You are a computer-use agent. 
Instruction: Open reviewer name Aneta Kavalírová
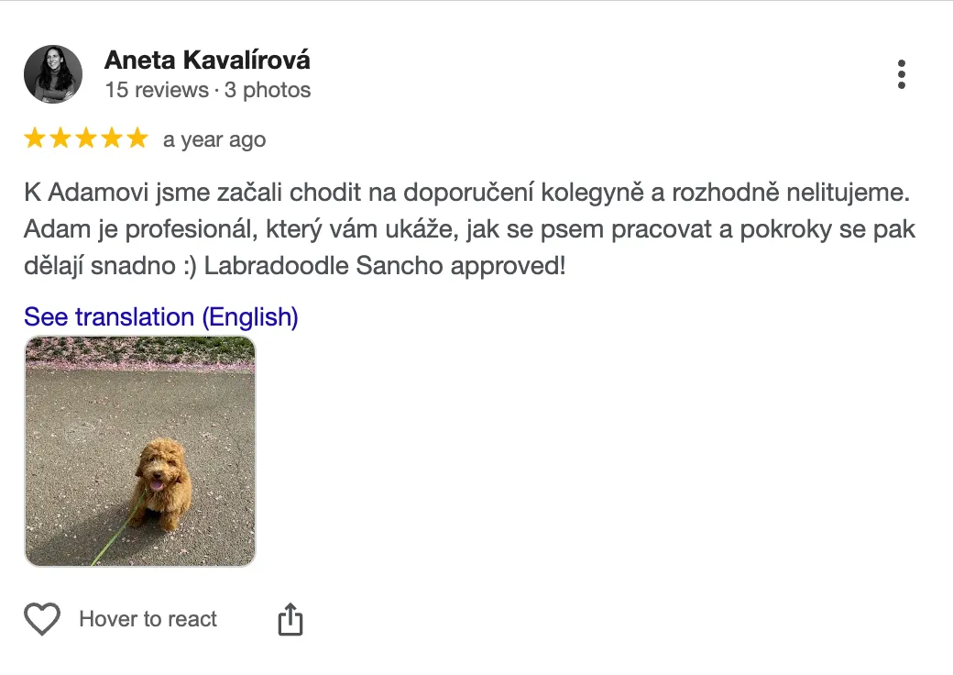(x=207, y=61)
